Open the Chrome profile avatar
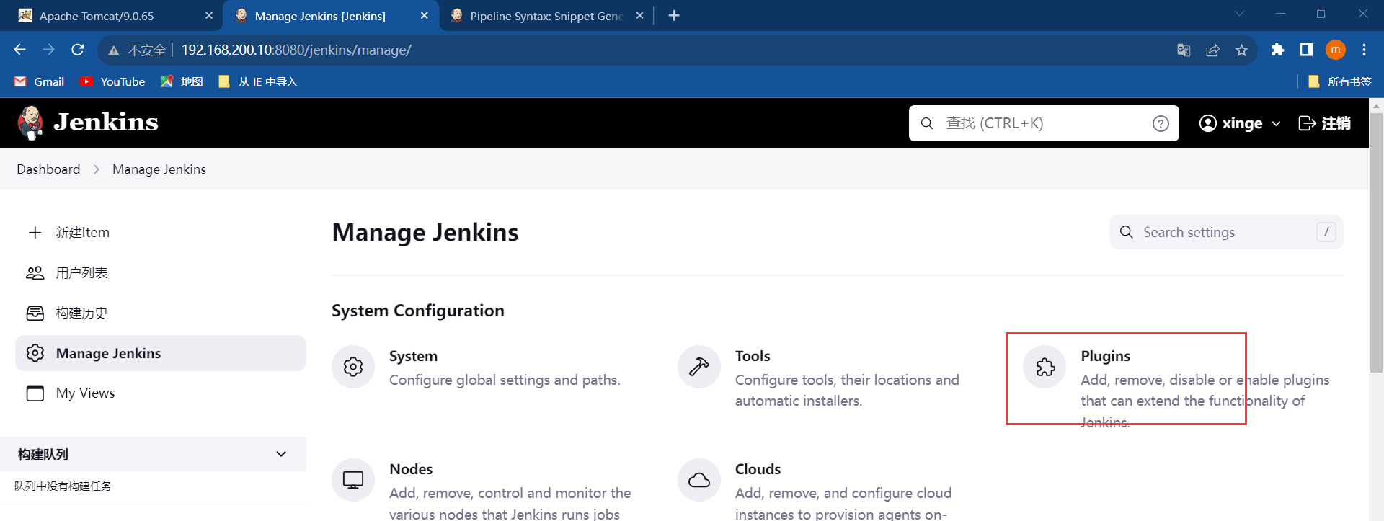The width and height of the screenshot is (1384, 521). 1336,50
